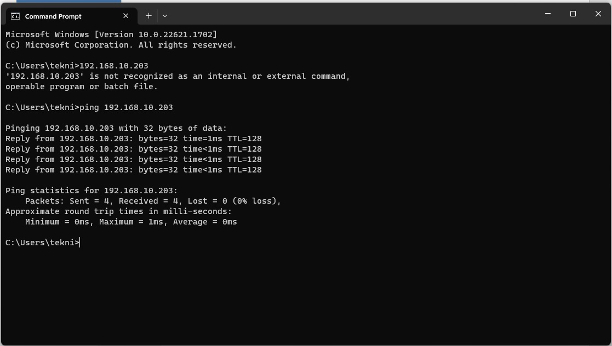Click the Microsoft Windows version text line

pos(111,34)
